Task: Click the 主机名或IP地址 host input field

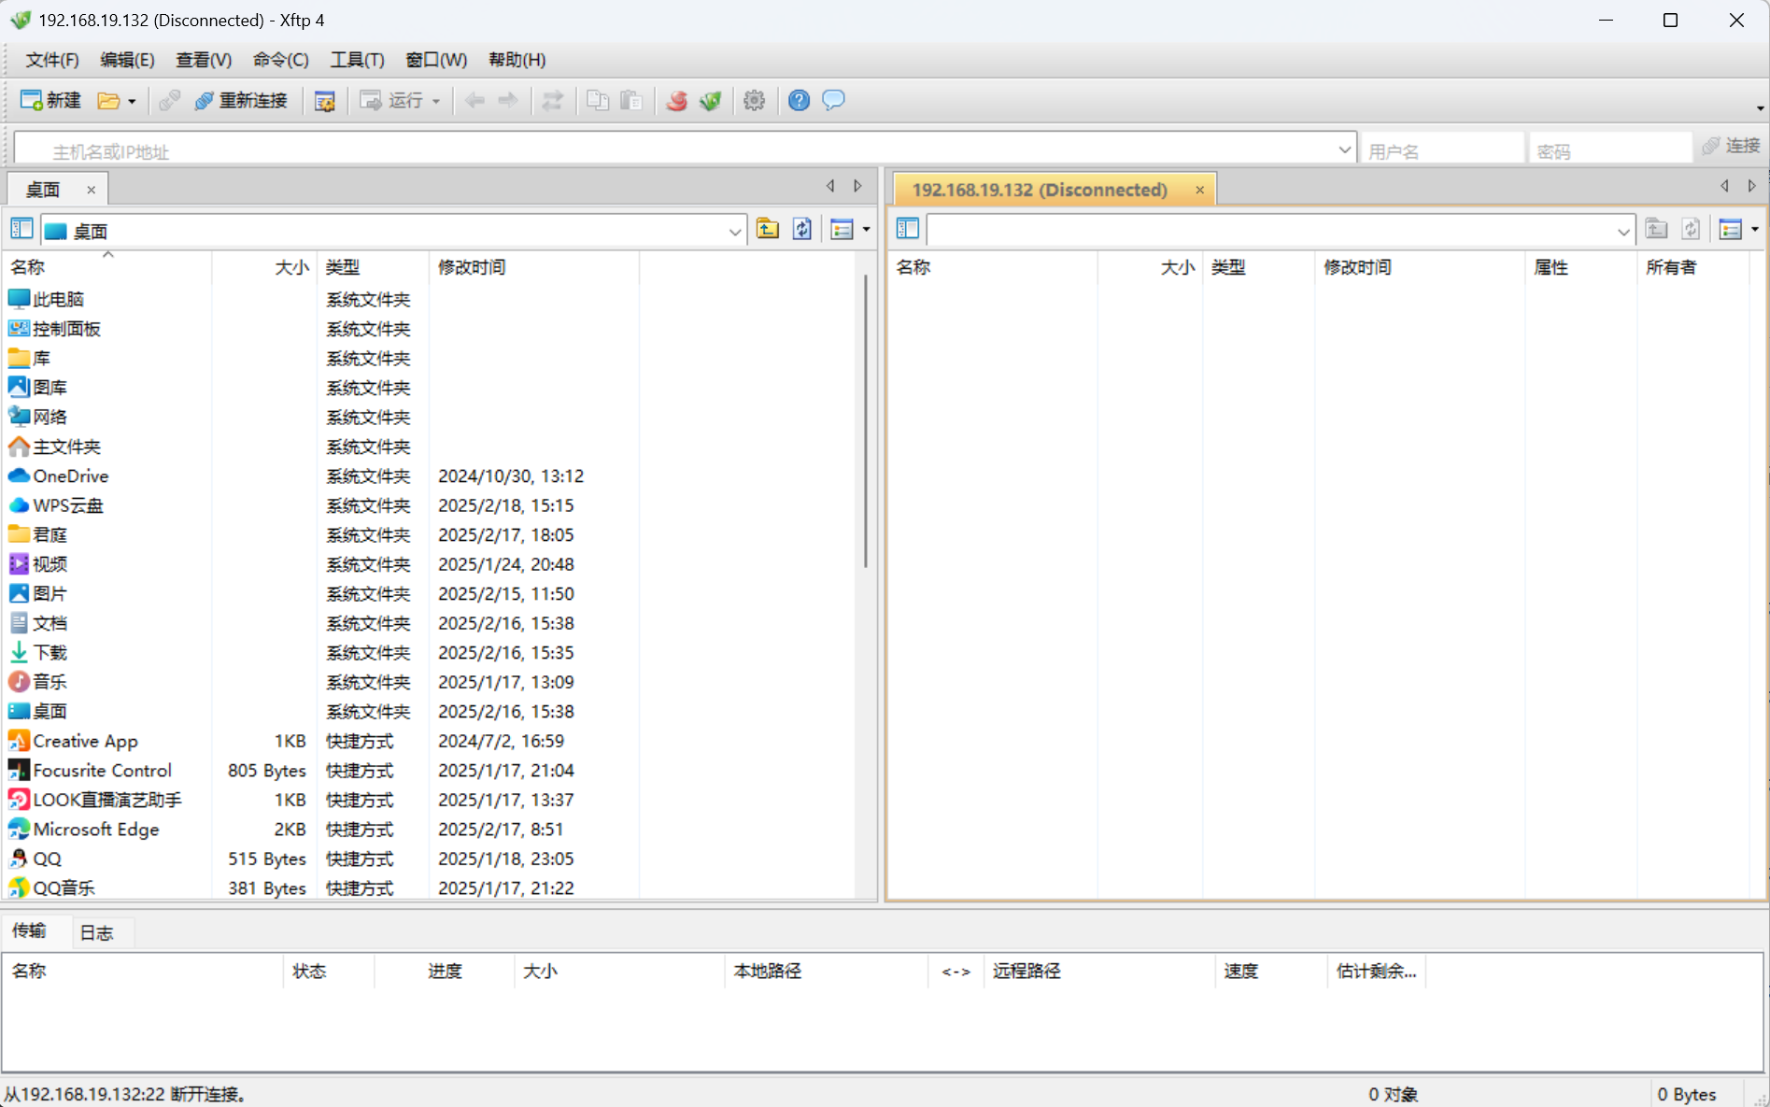Action: tap(686, 149)
